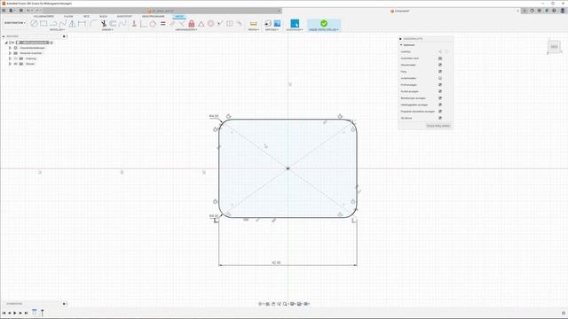568x319 pixels.
Task: Click the 42.00 width dimension value
Action: 276,262
